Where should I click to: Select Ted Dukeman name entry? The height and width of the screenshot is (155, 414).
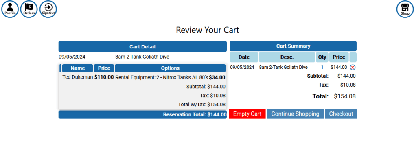click(78, 77)
